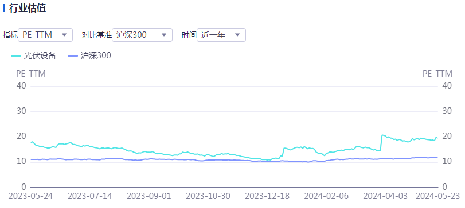Expand the 沪深300 benchmark dropdown
Screen dimensions: 465x208
coord(142,35)
